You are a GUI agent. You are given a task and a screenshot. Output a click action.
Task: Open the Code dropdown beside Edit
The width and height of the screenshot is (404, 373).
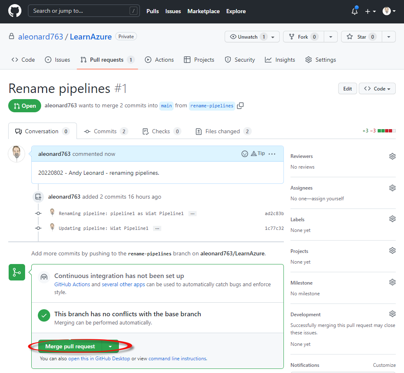(377, 88)
